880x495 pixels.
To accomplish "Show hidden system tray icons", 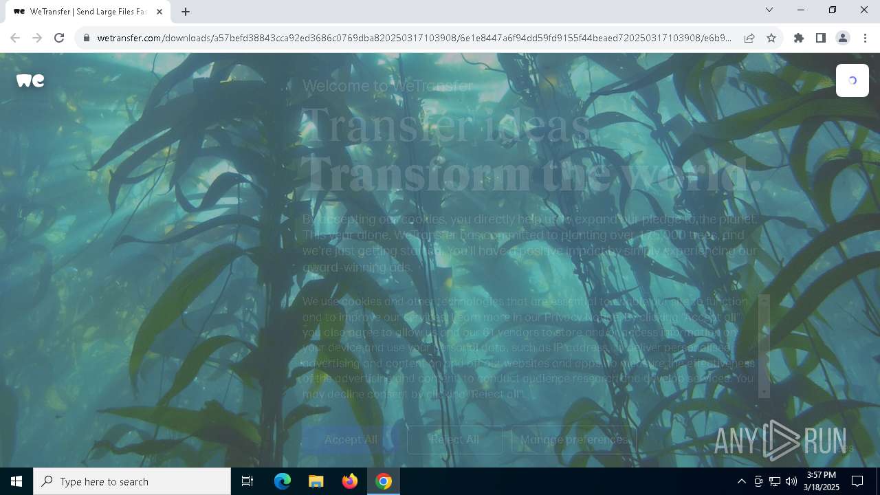I will click(x=741, y=481).
